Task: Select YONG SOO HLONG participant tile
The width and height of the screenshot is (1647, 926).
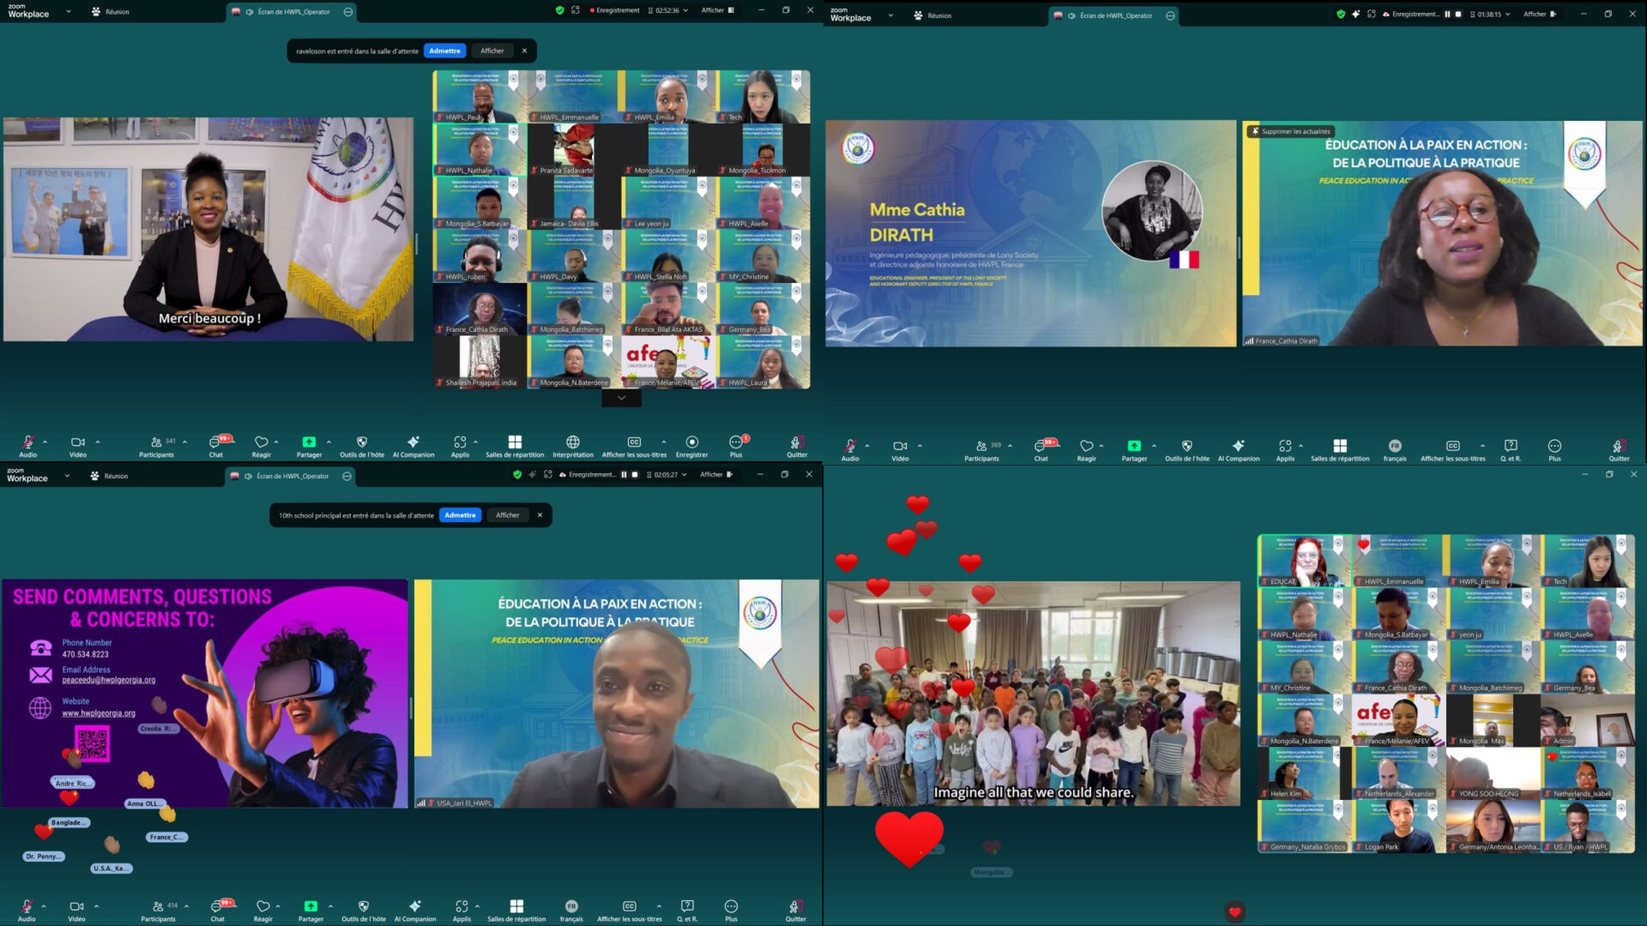Action: coord(1493,773)
